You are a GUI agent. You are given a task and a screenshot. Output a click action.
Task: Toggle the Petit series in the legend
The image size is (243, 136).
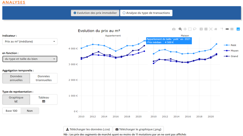(x=231, y=45)
